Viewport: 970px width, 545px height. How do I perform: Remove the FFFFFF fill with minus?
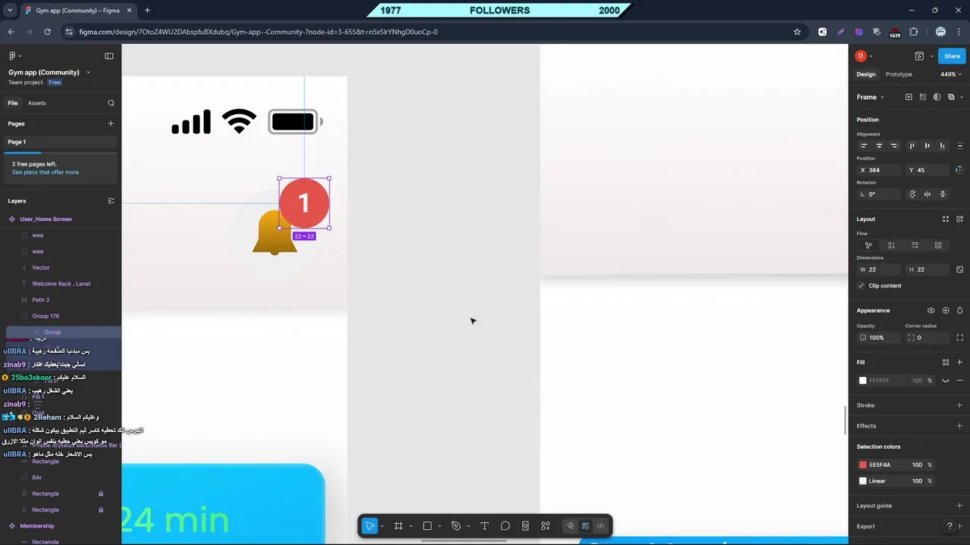coord(960,381)
